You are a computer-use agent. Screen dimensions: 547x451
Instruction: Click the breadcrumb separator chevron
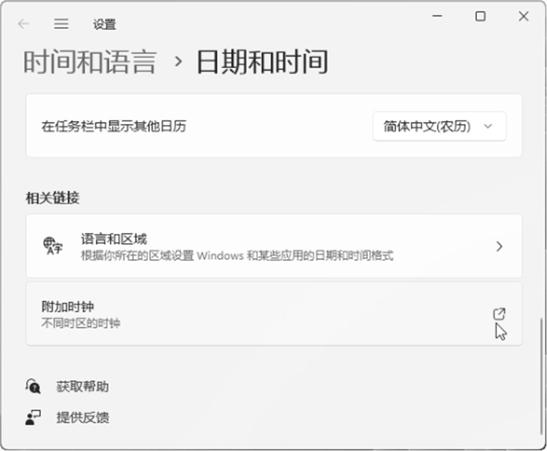coord(178,62)
